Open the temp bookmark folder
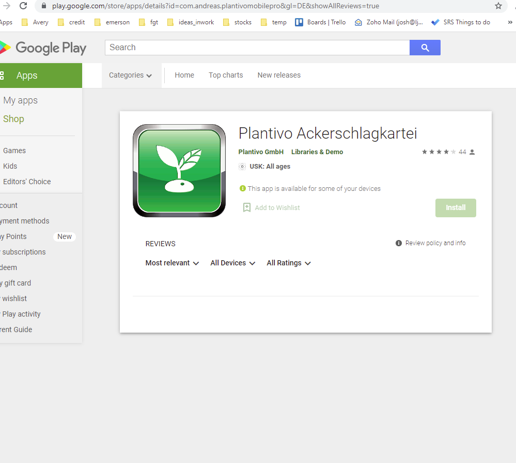Viewport: 516px width, 463px height. point(274,22)
